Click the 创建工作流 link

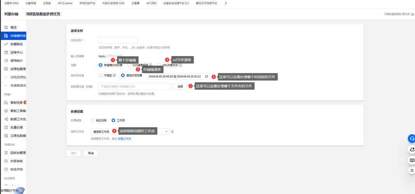tap(124, 139)
